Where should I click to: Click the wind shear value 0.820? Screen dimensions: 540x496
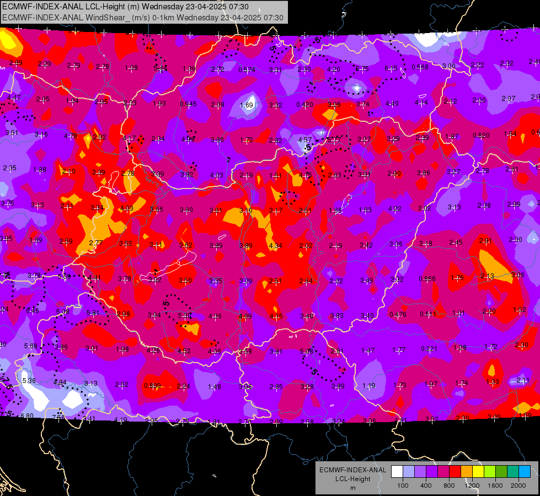click(x=481, y=135)
